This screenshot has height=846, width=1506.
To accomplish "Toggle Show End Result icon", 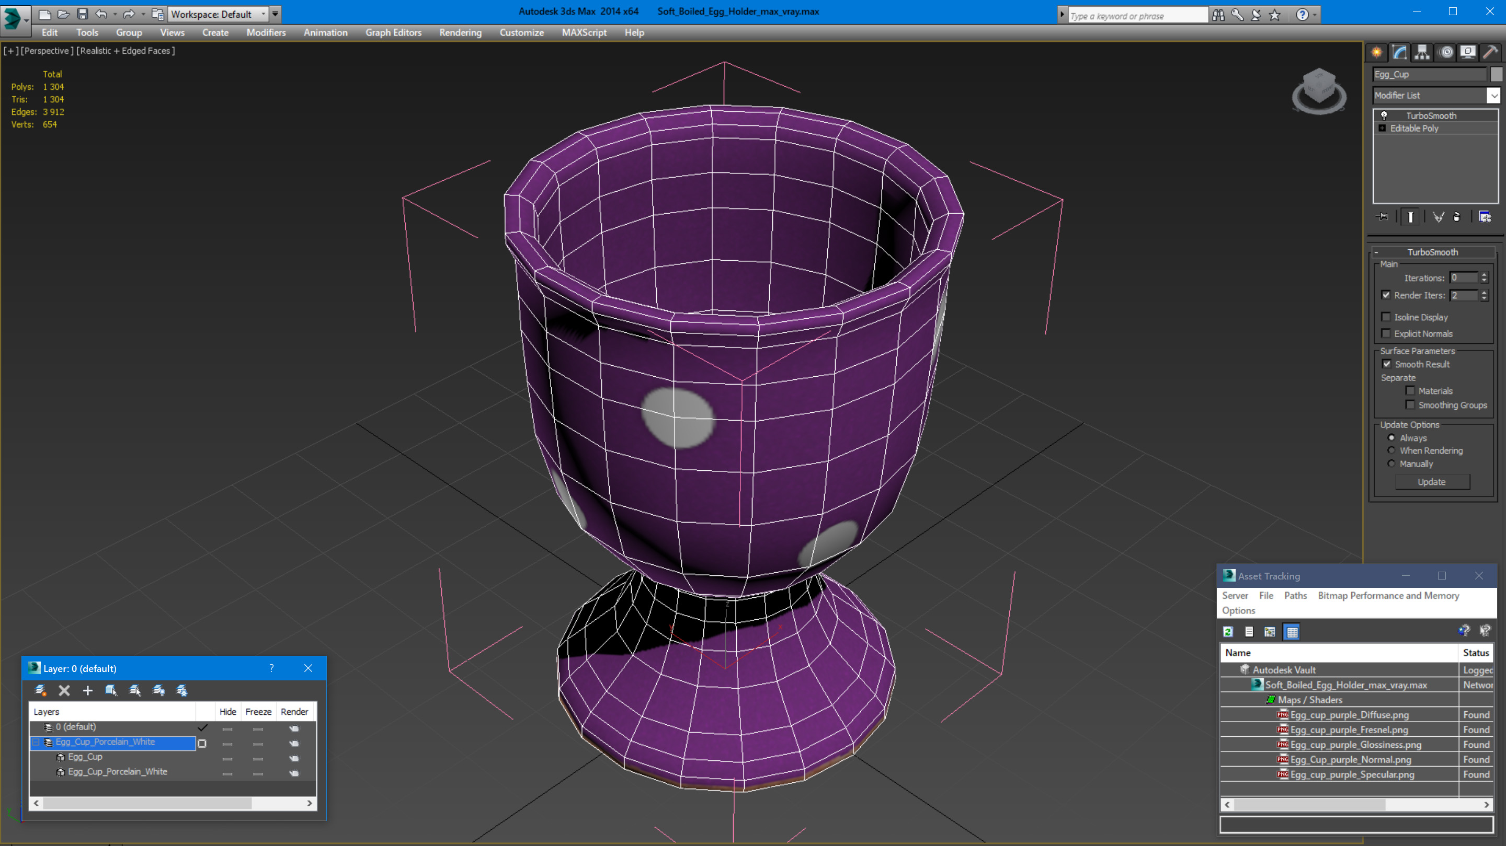I will coord(1410,217).
